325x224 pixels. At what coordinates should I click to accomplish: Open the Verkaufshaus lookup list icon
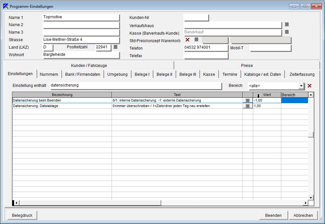tap(286, 24)
